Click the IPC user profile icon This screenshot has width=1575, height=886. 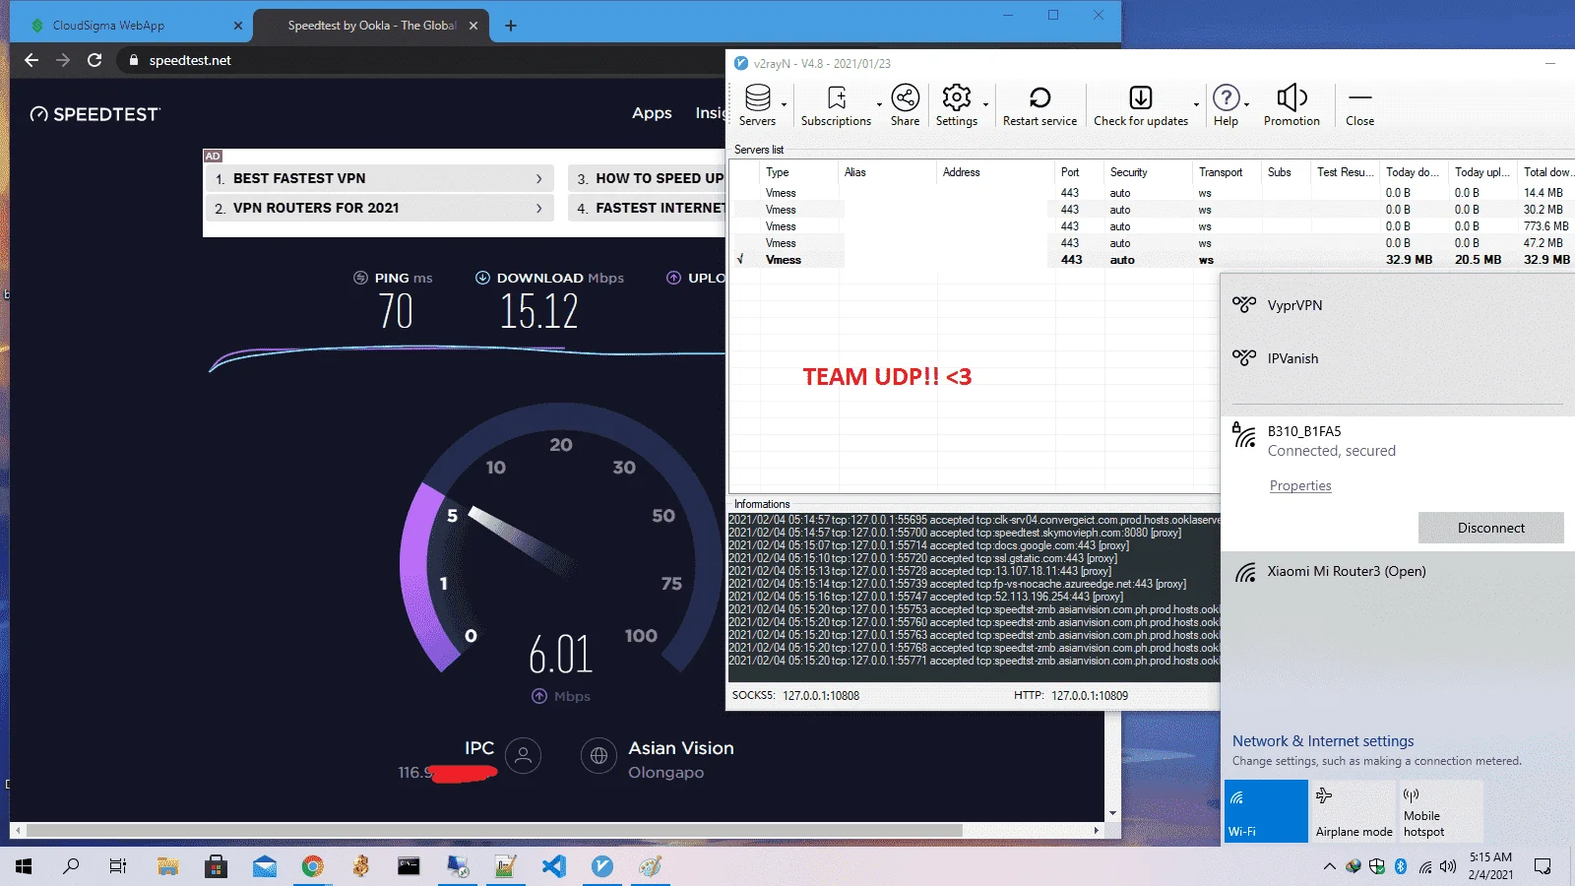pos(523,756)
